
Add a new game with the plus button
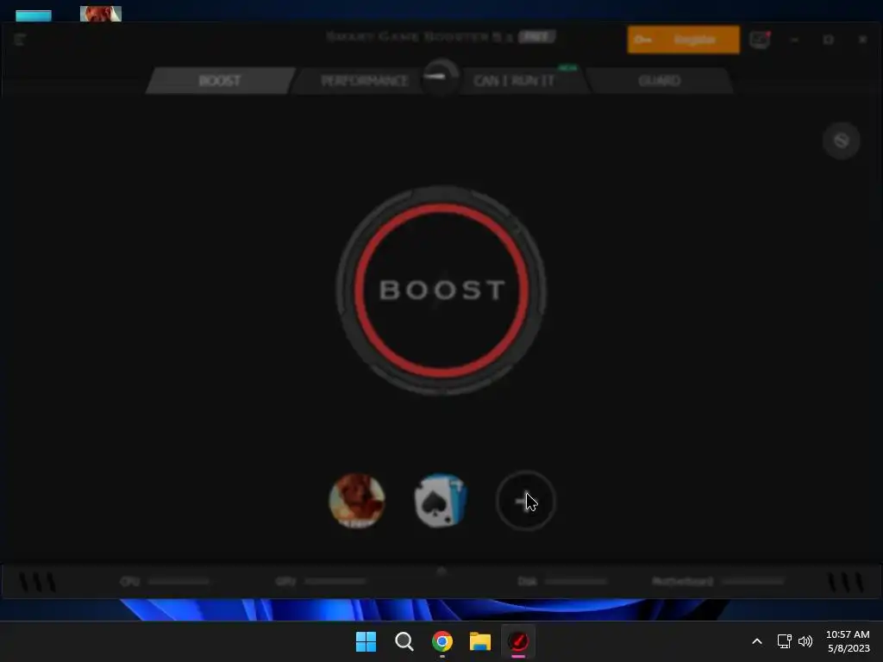[525, 501]
